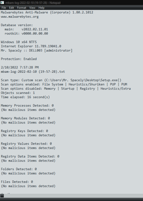Open the File menu
Screen dimensions: 143x201
[x=4, y=8]
